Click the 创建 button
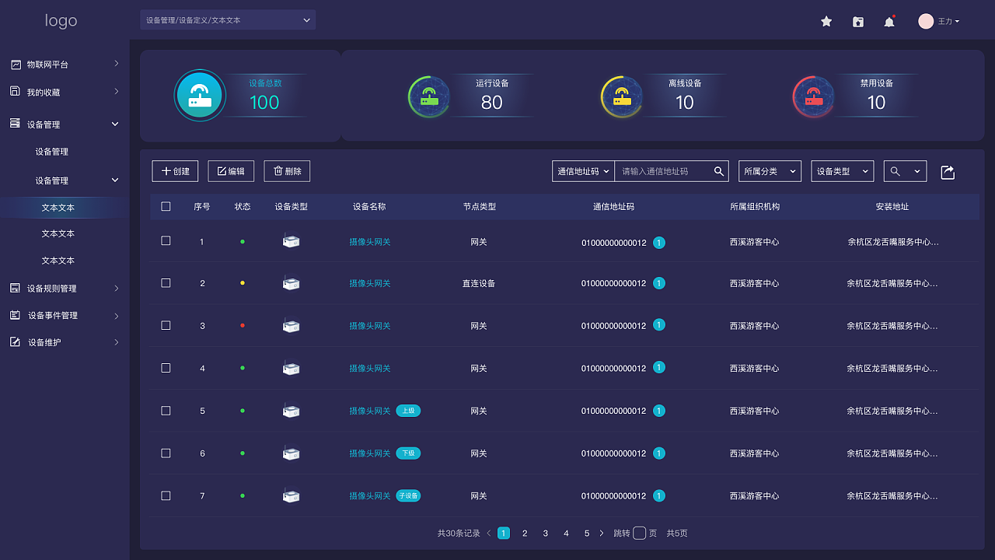The image size is (995, 560). click(175, 171)
